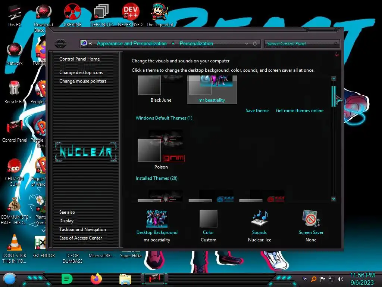This screenshot has width=382, height=287.
Task: Click the Installed Themes (28) heading
Action: click(x=156, y=178)
